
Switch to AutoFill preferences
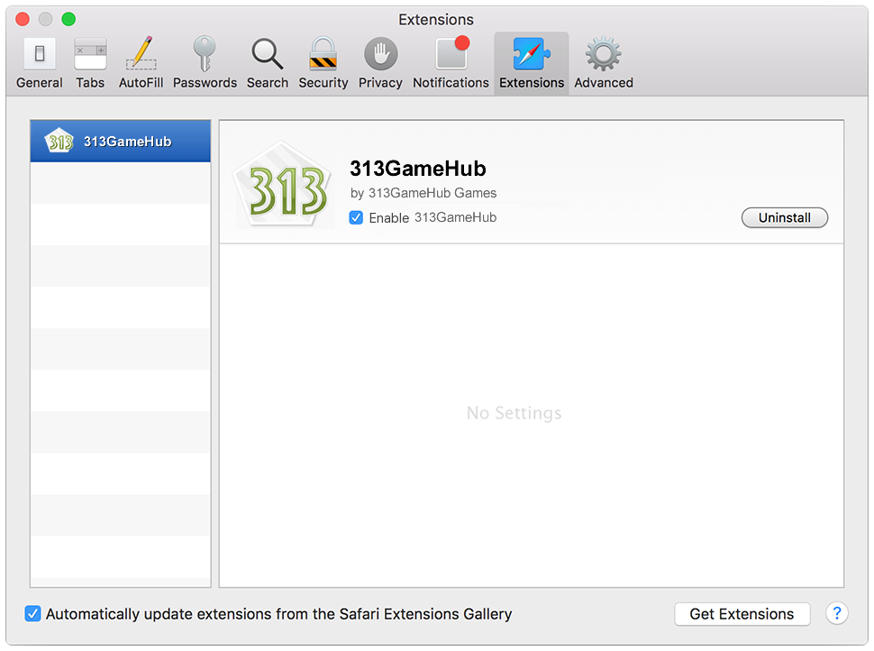[x=141, y=63]
